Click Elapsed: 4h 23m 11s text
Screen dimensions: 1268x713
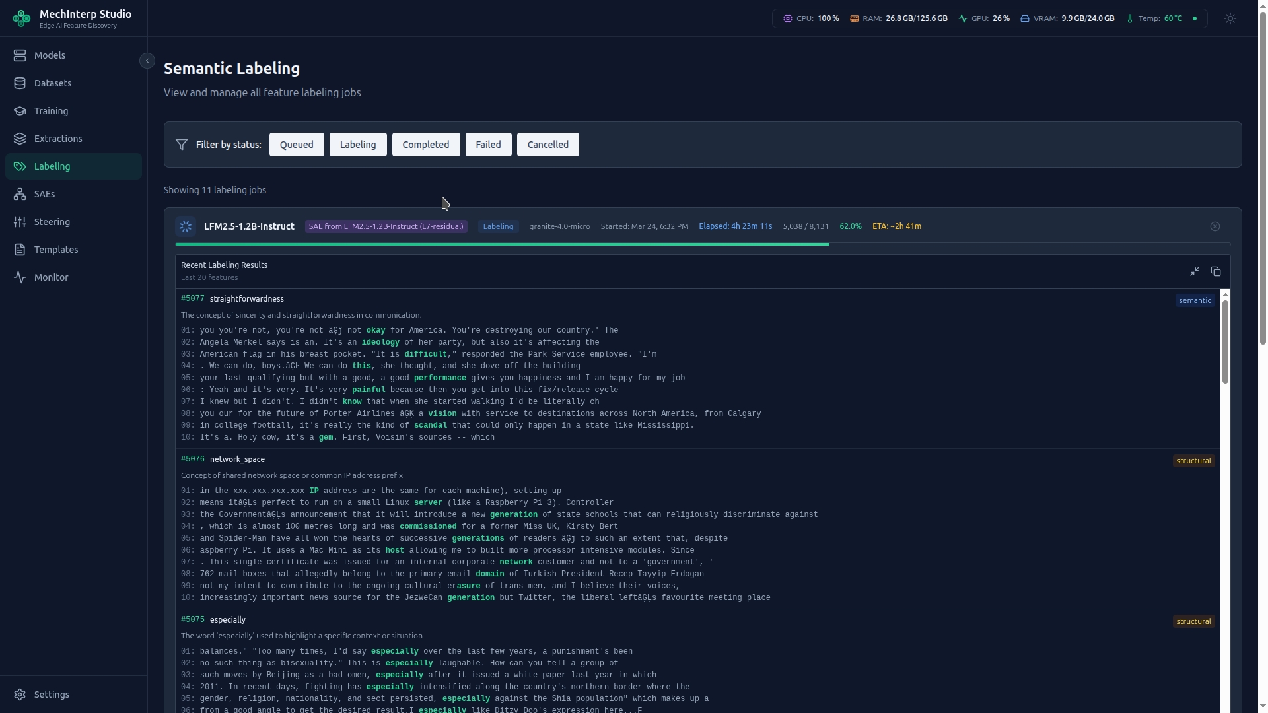(x=736, y=226)
